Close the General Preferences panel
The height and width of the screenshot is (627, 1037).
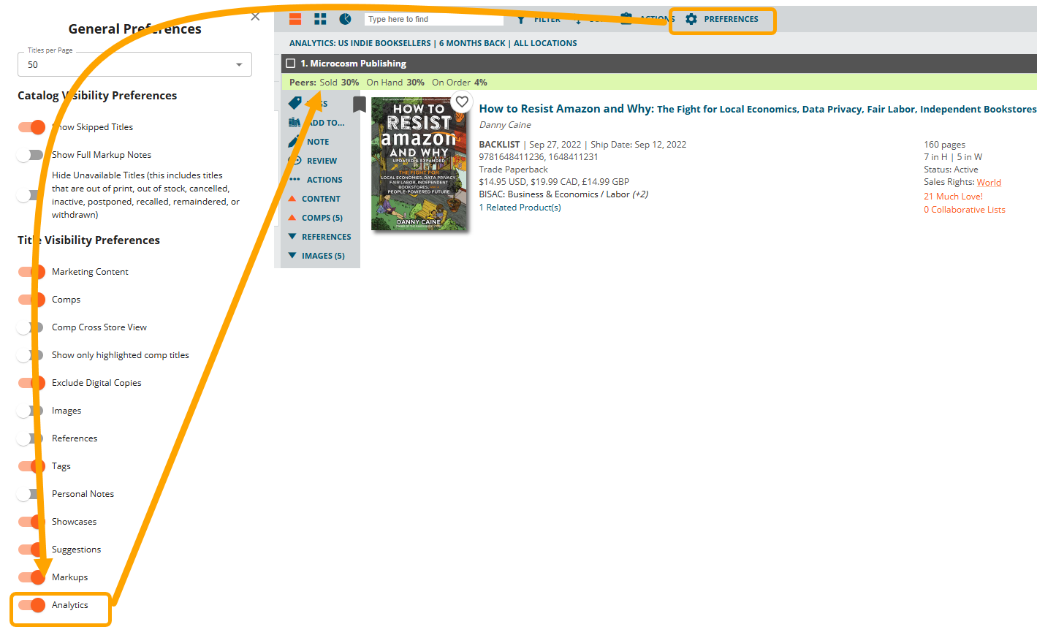pos(255,17)
